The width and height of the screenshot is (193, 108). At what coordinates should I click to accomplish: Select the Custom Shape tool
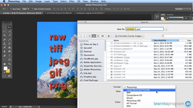click(x=9, y=60)
